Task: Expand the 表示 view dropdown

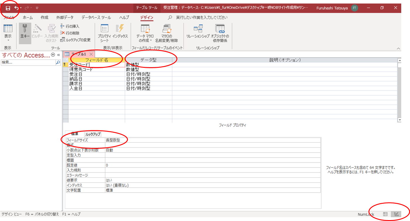Action: pos(8,40)
